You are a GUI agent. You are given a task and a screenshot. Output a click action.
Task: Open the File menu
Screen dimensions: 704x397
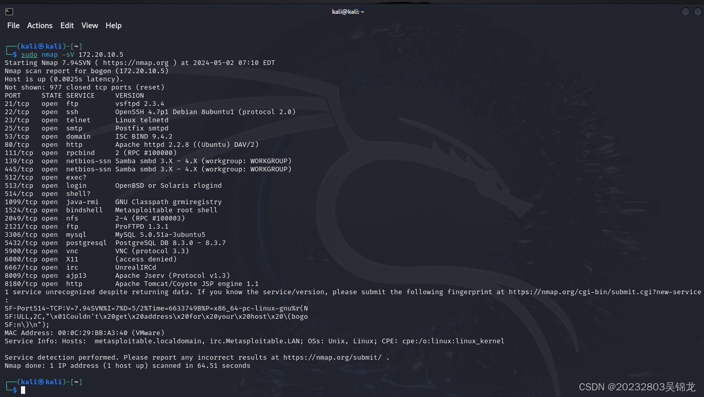point(13,26)
